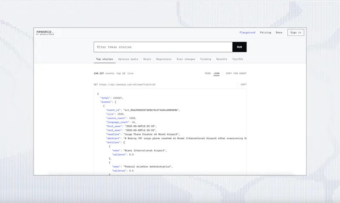340x203 pixels.
Task: Click the "first_seen" timestamp line
Action: pos(131,126)
